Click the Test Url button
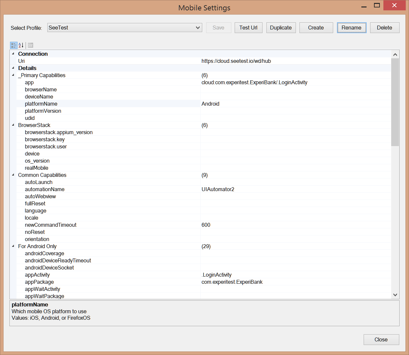The width and height of the screenshot is (409, 355). 248,28
